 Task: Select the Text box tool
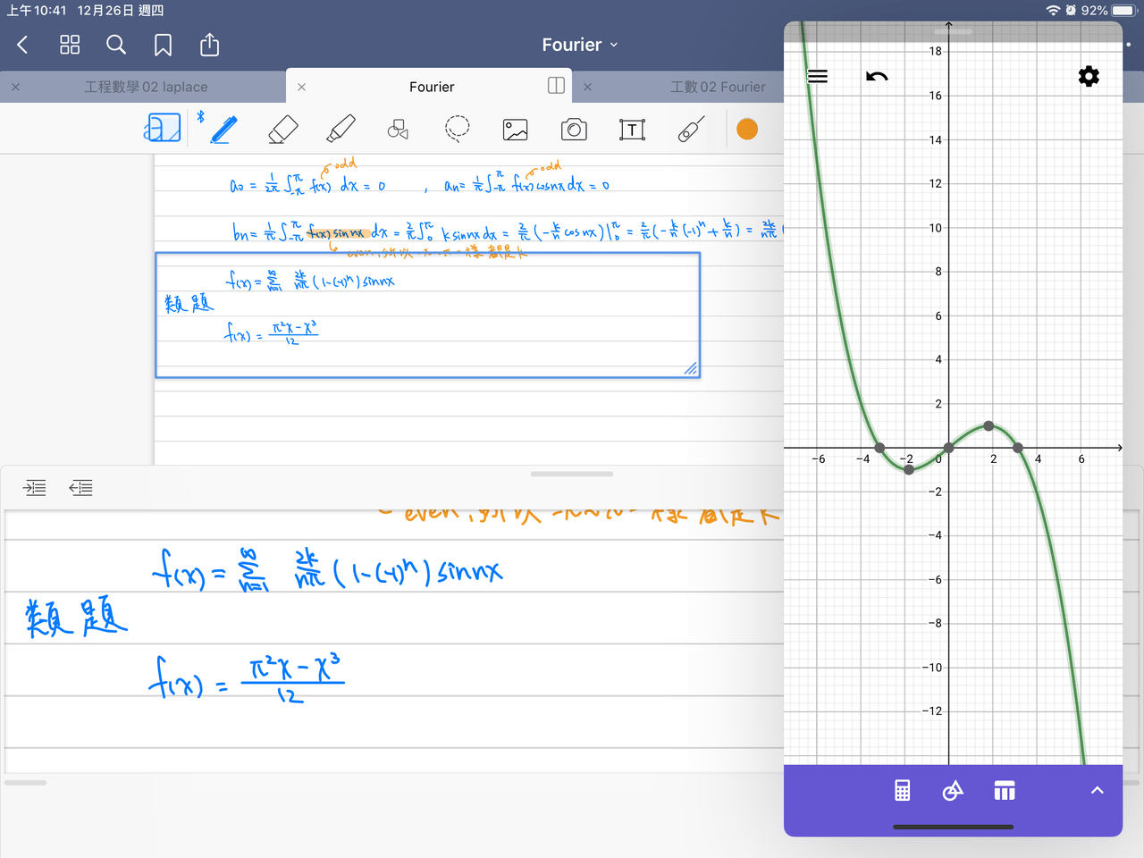pos(632,130)
